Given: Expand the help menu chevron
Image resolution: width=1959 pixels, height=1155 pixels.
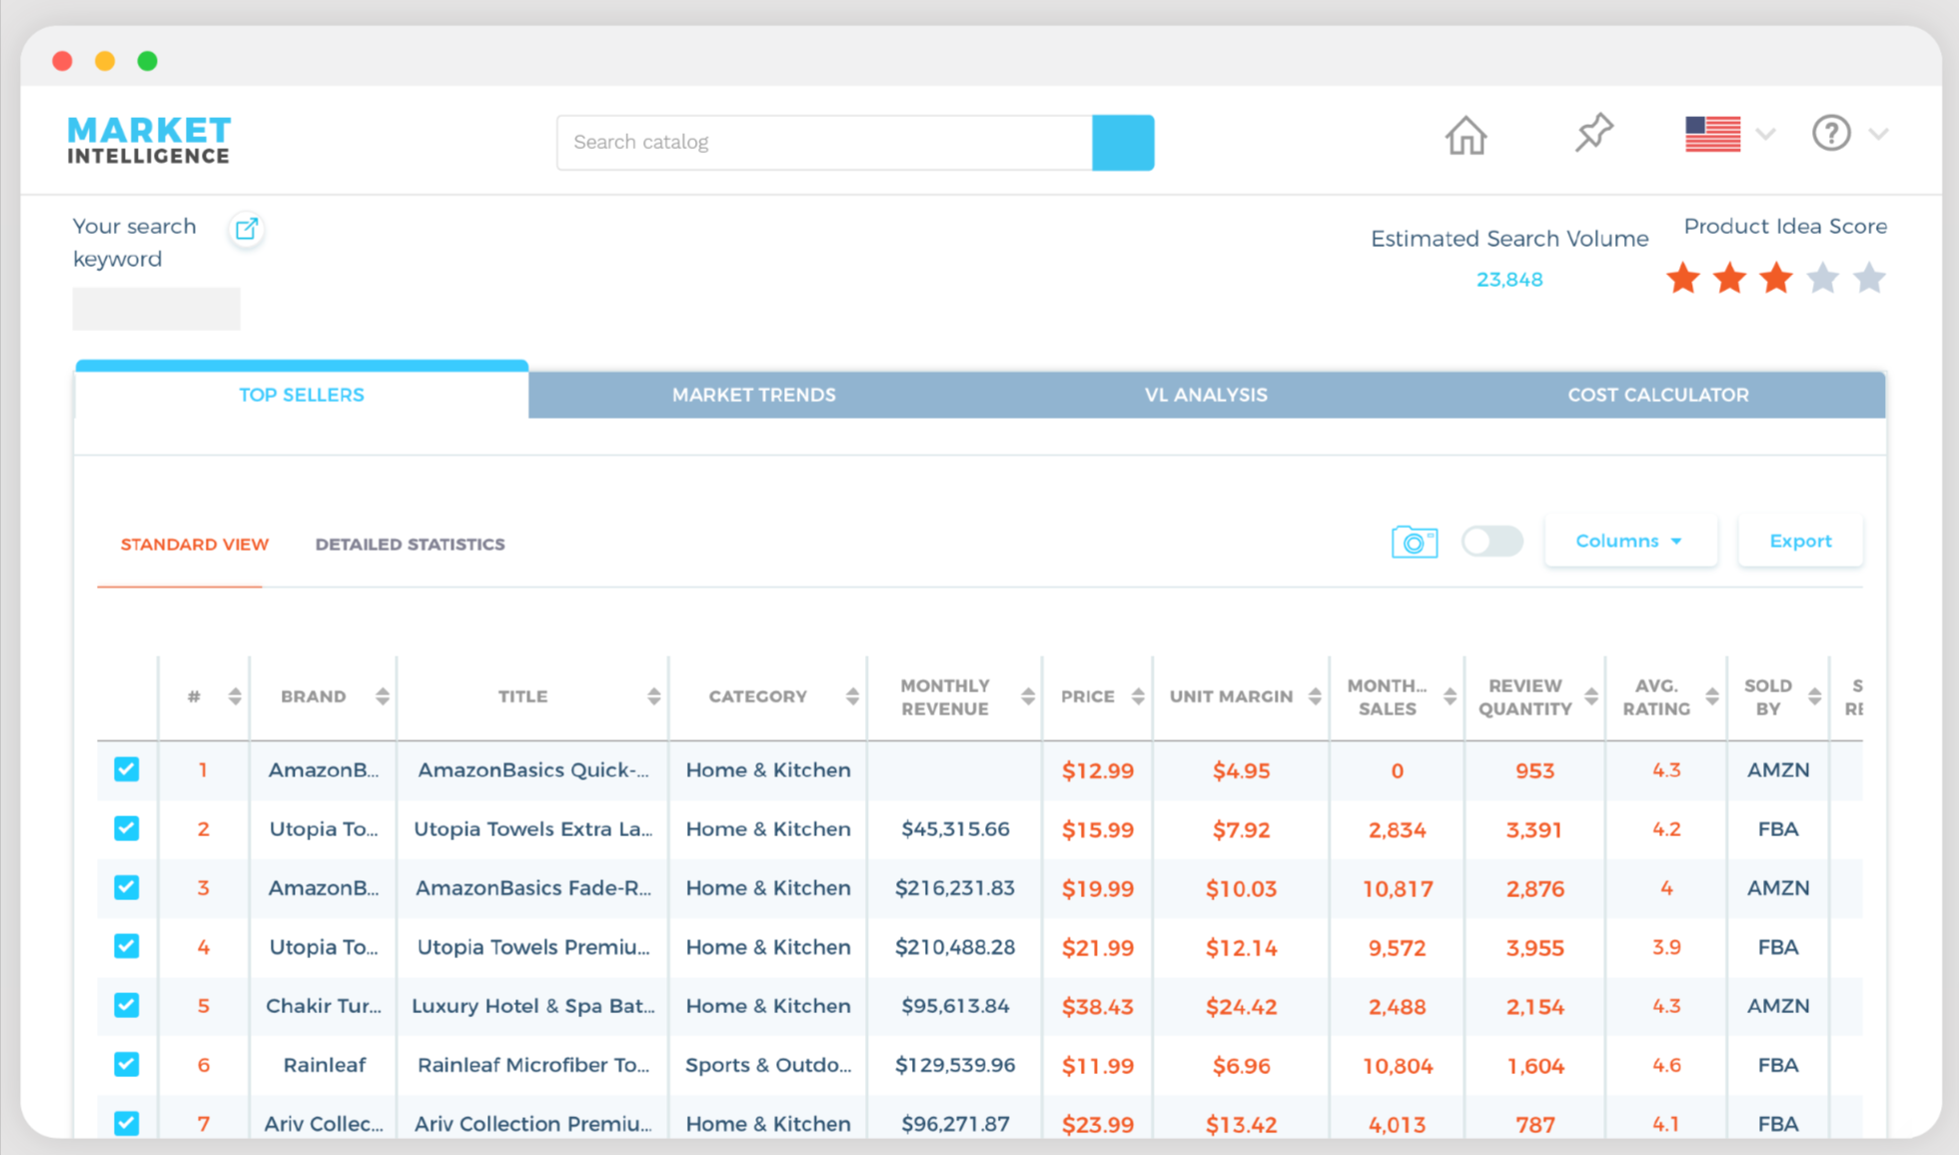Looking at the screenshot, I should pos(1878,134).
